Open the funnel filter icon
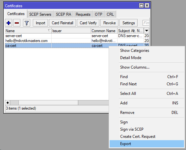The height and width of the screenshot is (150, 186). coord(27,23)
